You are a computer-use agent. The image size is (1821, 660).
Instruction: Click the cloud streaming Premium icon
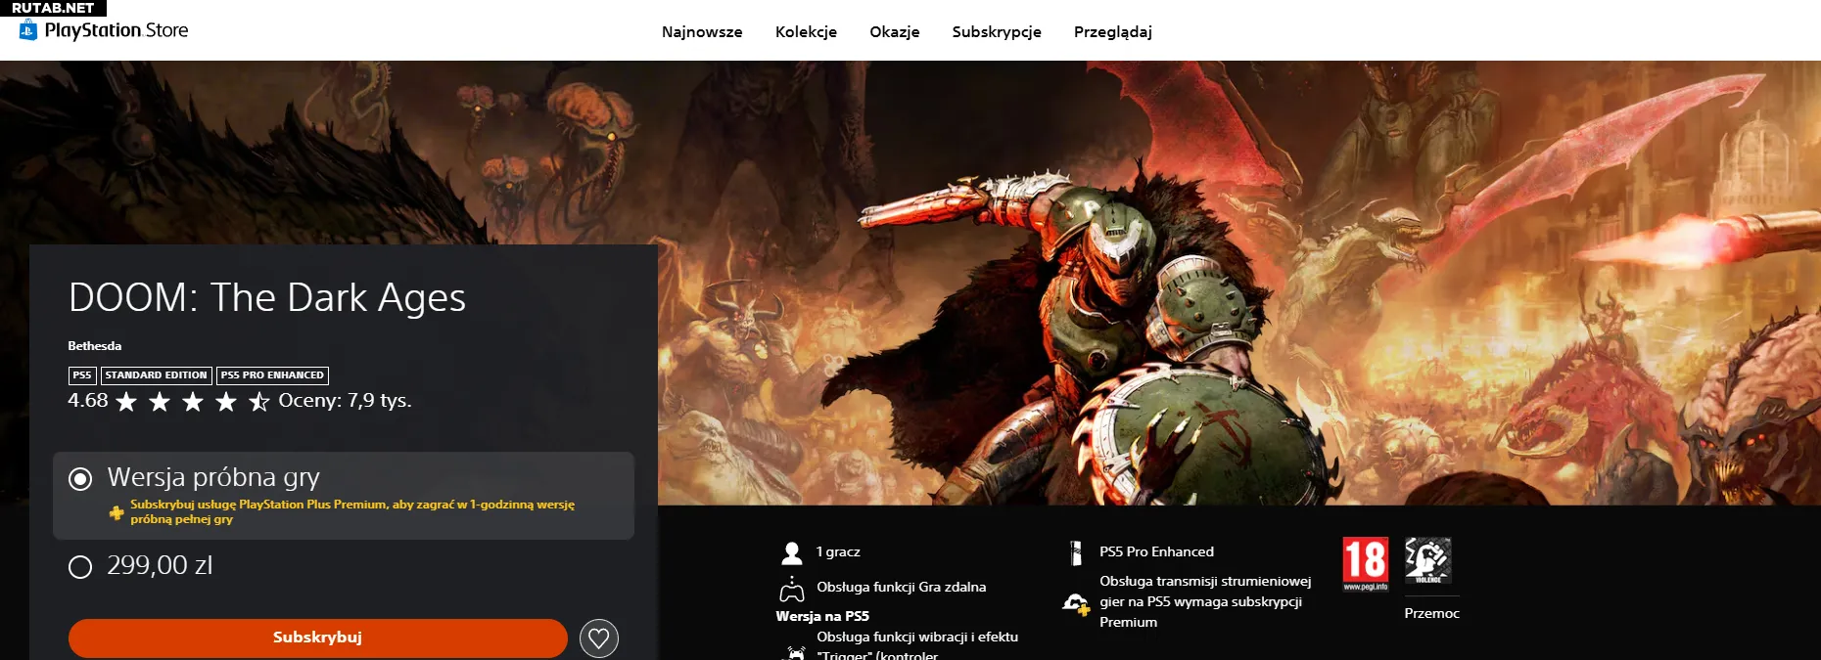pyautogui.click(x=1076, y=604)
